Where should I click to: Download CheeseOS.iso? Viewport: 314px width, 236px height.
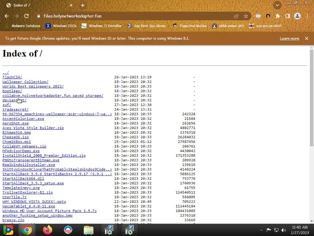(x=16, y=137)
